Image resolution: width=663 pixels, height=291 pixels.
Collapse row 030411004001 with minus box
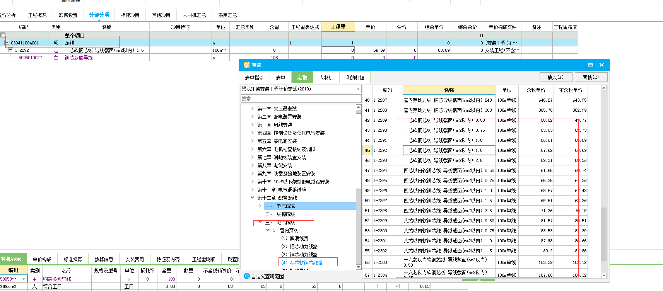pyautogui.click(x=7, y=43)
